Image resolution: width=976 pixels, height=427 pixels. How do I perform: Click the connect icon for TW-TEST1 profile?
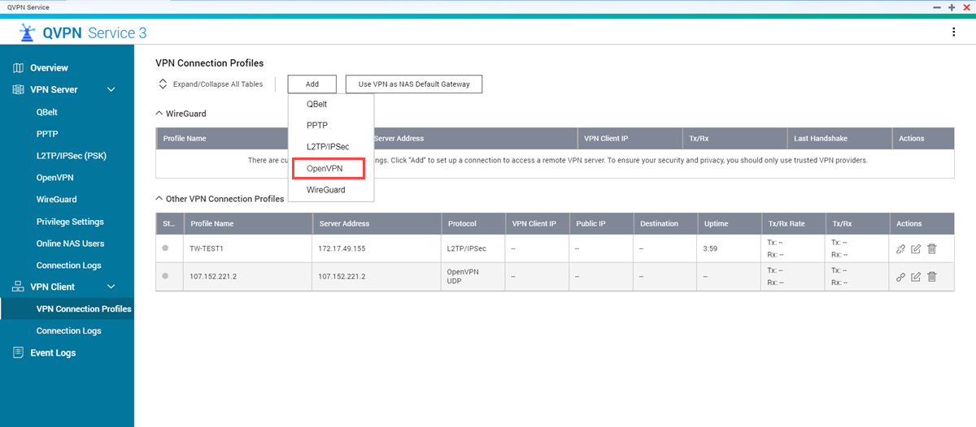click(900, 249)
